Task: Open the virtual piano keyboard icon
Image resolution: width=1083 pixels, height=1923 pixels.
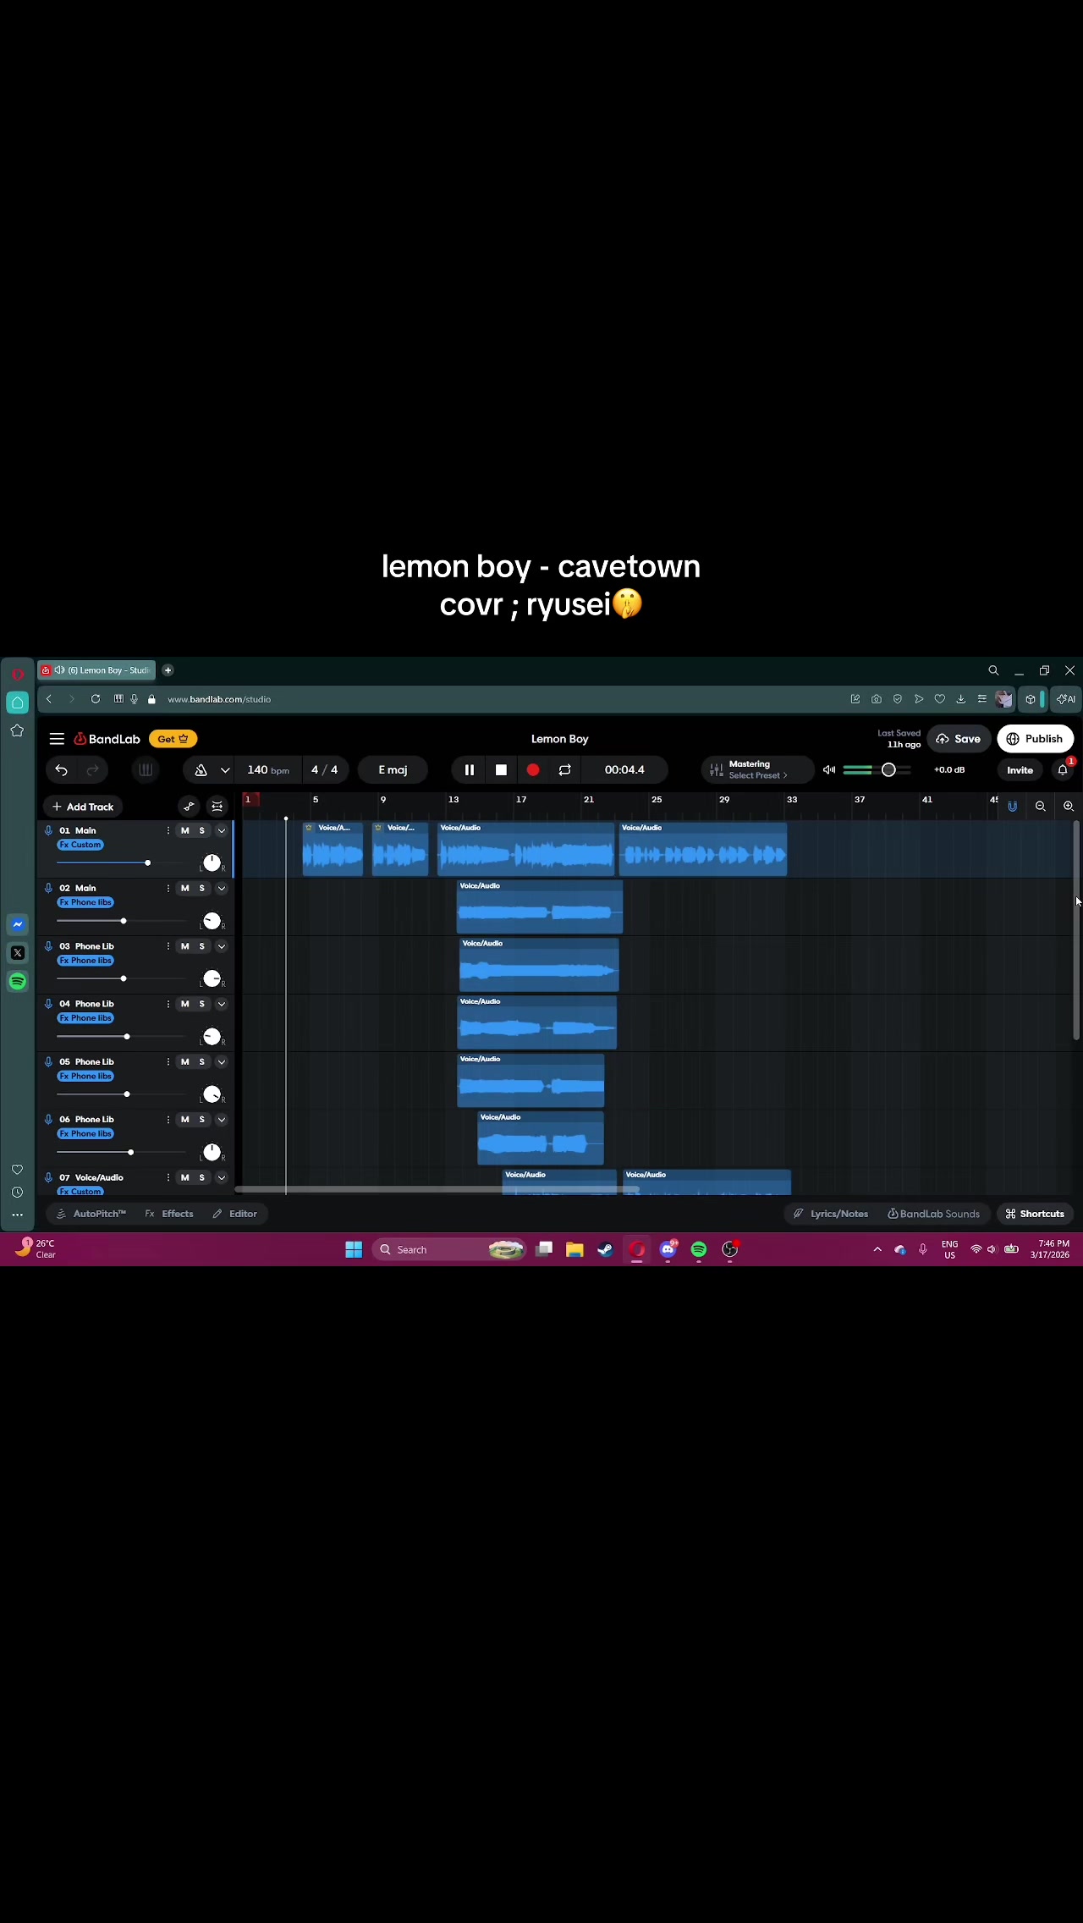Action: [x=146, y=769]
